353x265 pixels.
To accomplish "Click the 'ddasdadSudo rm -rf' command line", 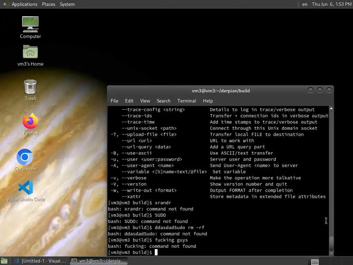I will click(x=180, y=228).
